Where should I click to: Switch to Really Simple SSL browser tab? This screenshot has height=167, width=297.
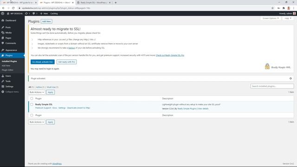94,3
